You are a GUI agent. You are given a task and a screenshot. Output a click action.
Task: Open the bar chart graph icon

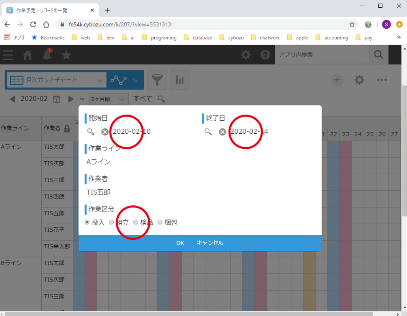(180, 80)
